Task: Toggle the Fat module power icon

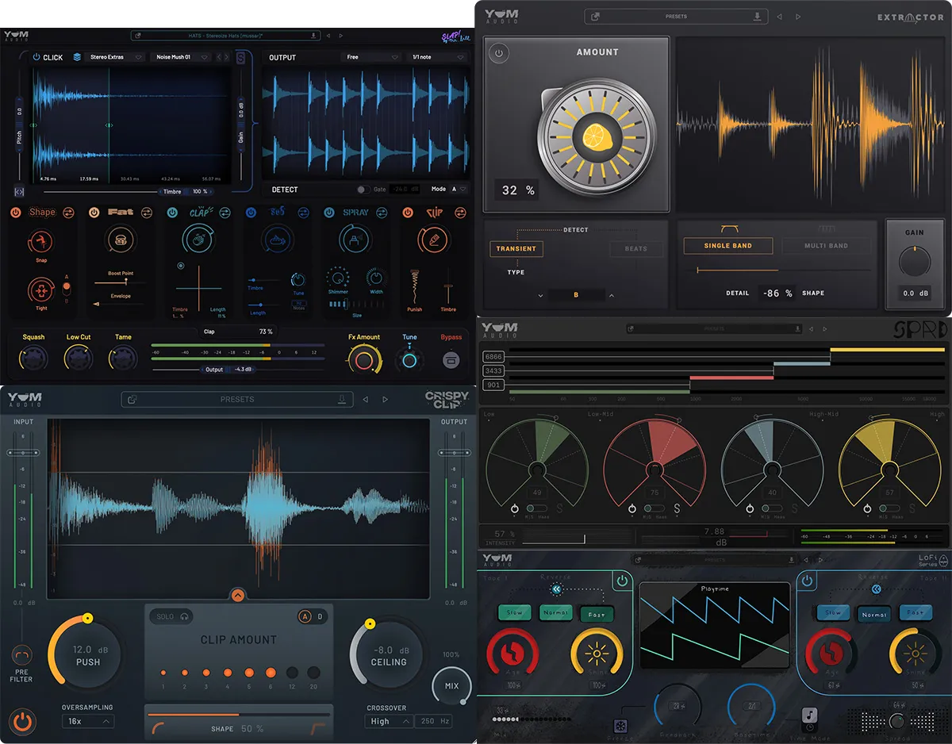Action: 94,213
